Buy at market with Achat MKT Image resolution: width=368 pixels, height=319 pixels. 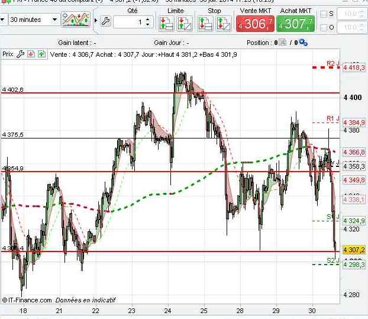pos(295,24)
